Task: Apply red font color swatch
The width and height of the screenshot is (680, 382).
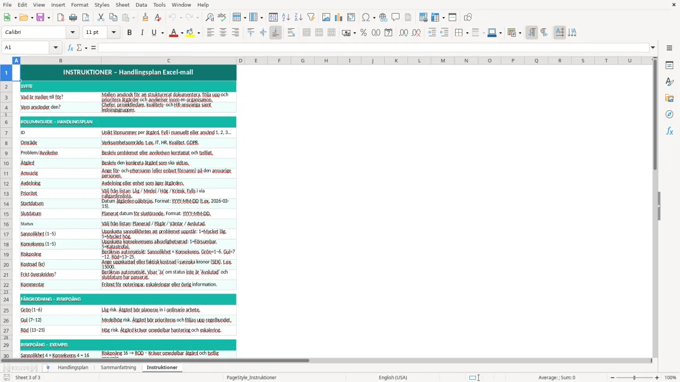Action: click(173, 33)
